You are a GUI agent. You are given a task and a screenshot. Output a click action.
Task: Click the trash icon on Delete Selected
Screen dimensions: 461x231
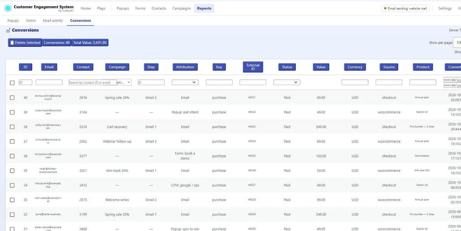(x=12, y=43)
